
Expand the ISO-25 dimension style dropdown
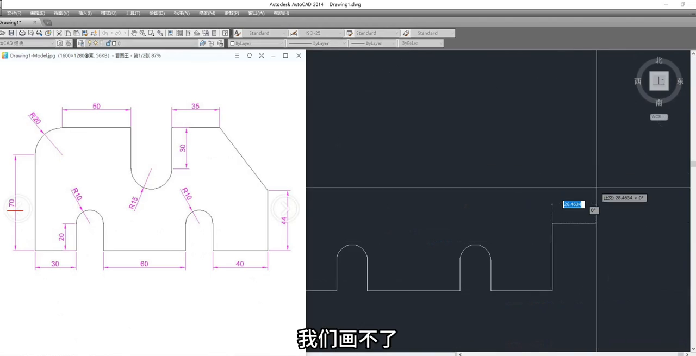pos(321,33)
